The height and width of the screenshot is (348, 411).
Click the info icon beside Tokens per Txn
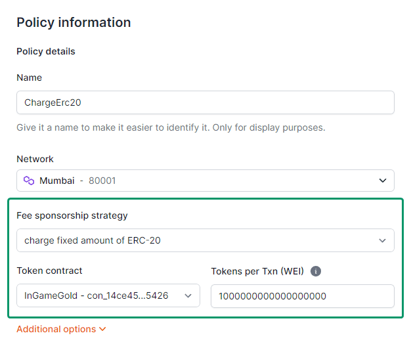[x=316, y=271]
